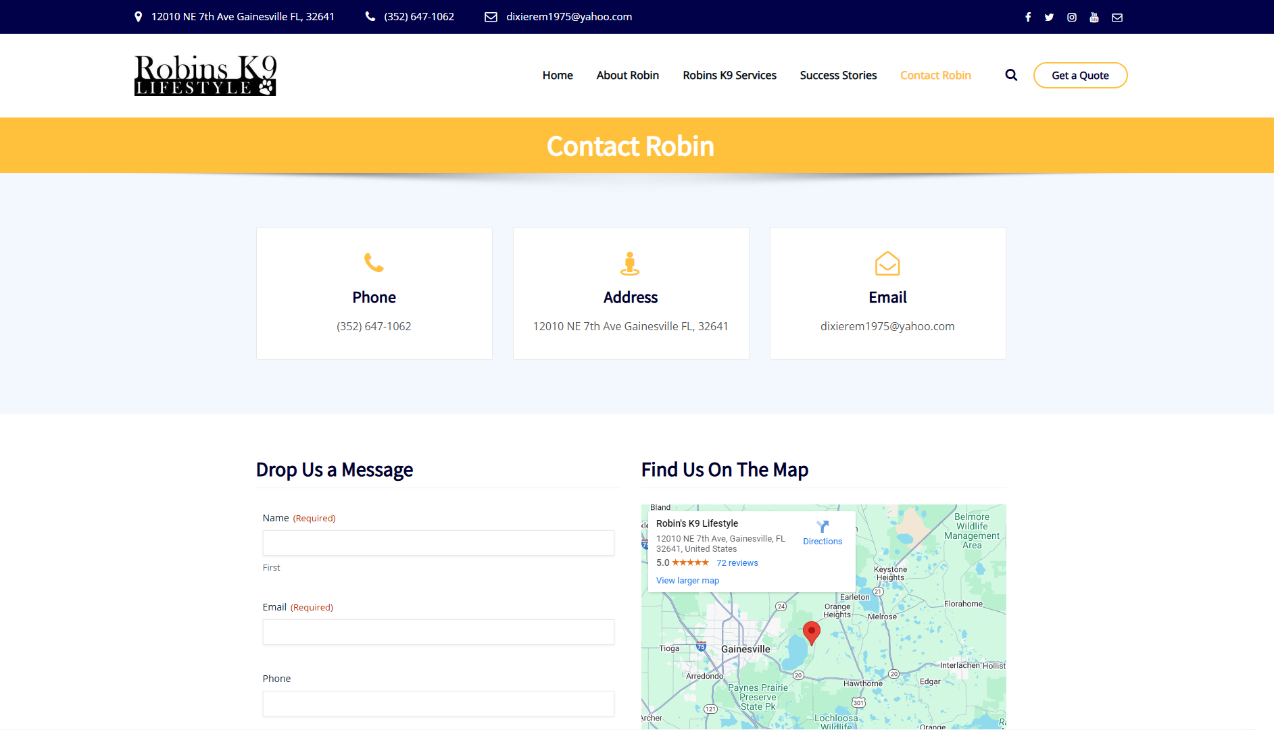Click View larger map link
1274x730 pixels.
click(x=687, y=581)
